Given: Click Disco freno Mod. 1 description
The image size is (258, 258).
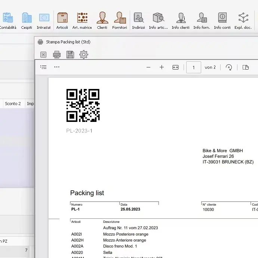Looking at the screenshot, I should point(120,246).
